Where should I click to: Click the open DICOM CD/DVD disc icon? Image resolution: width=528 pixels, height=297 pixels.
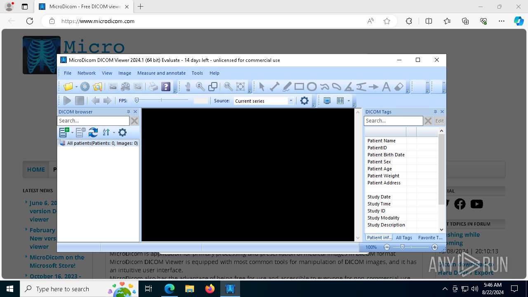coord(85,87)
